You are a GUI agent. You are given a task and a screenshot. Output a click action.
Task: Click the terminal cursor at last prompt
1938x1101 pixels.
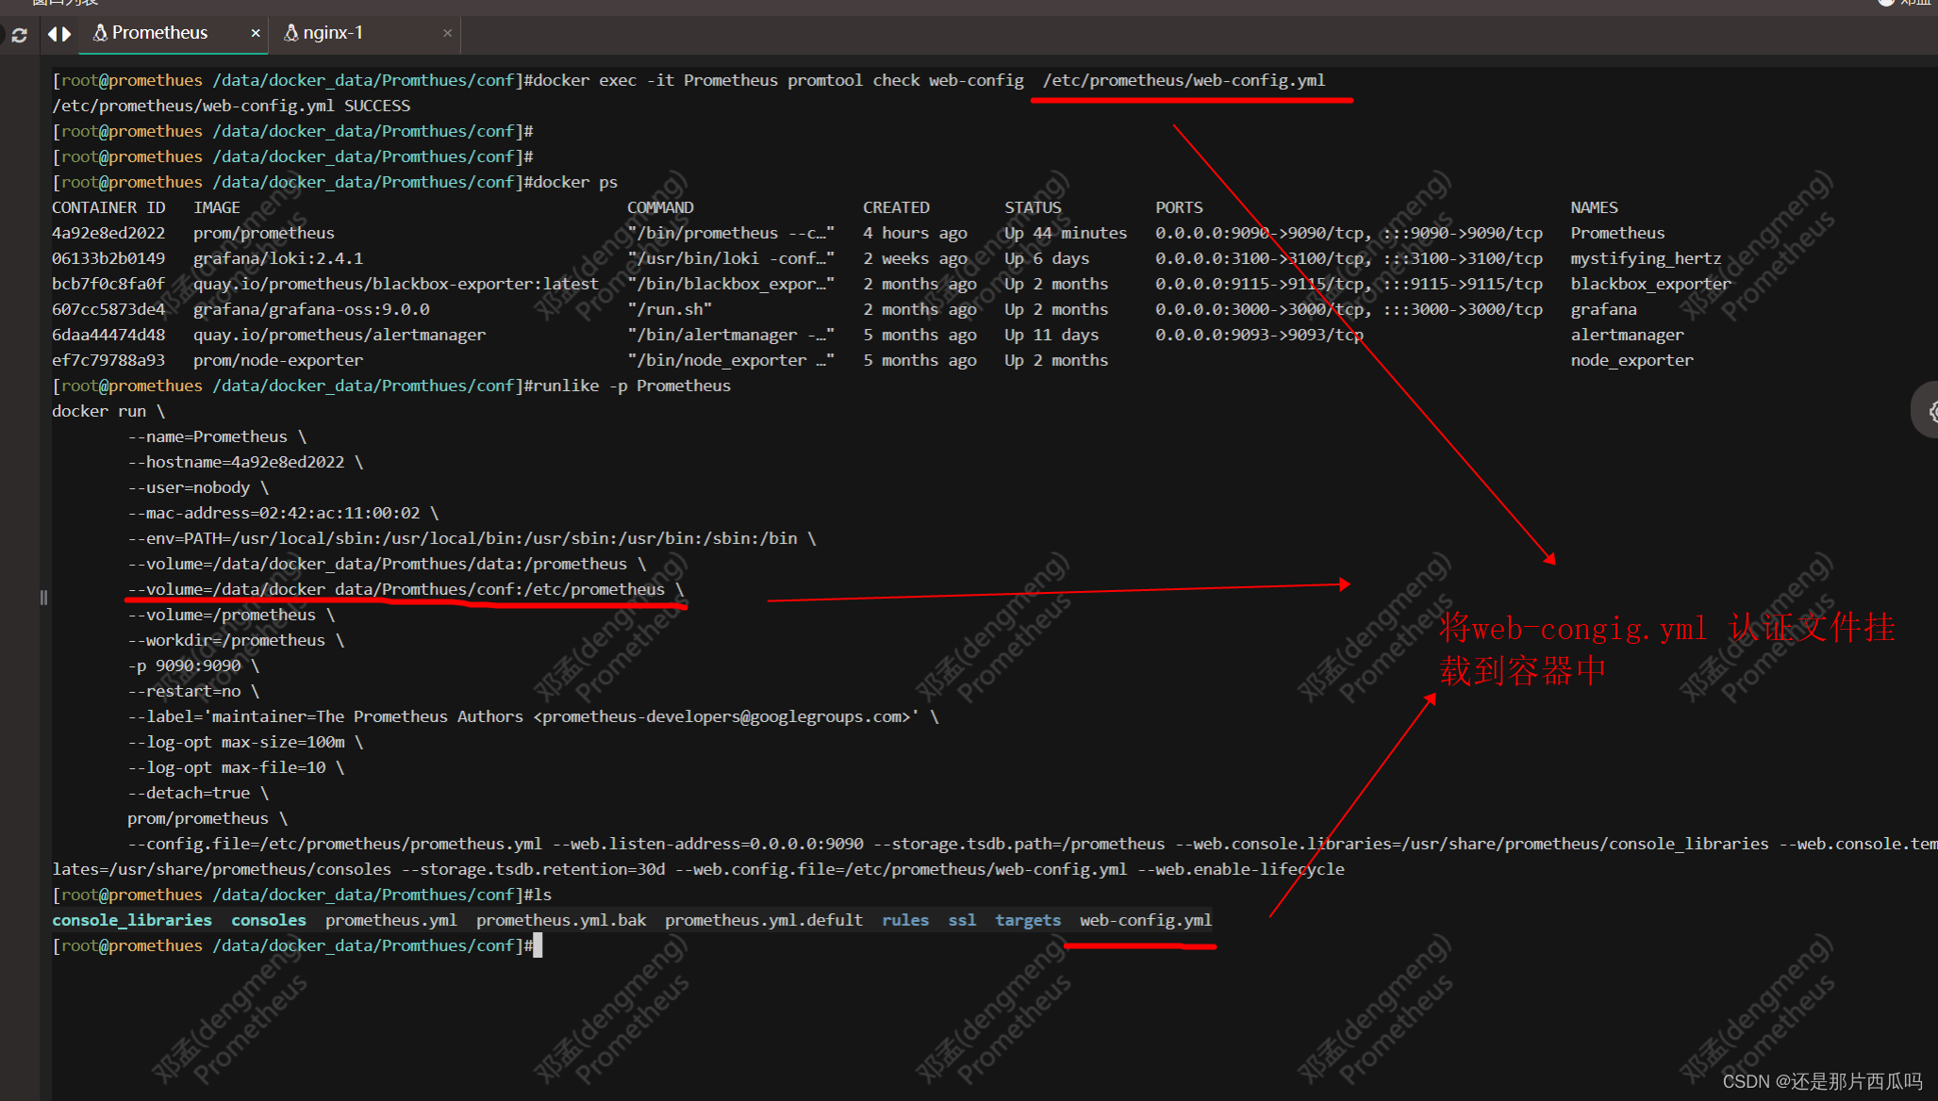tap(538, 945)
